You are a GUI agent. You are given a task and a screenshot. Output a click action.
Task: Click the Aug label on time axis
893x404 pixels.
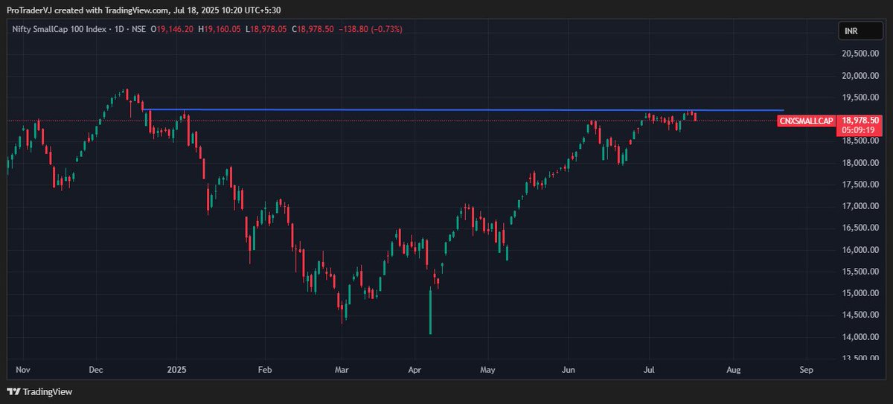point(733,369)
